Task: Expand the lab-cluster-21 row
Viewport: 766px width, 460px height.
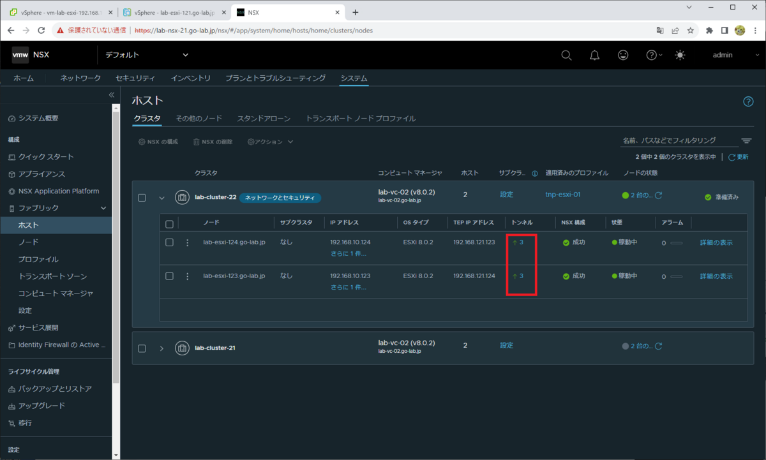Action: (161, 348)
